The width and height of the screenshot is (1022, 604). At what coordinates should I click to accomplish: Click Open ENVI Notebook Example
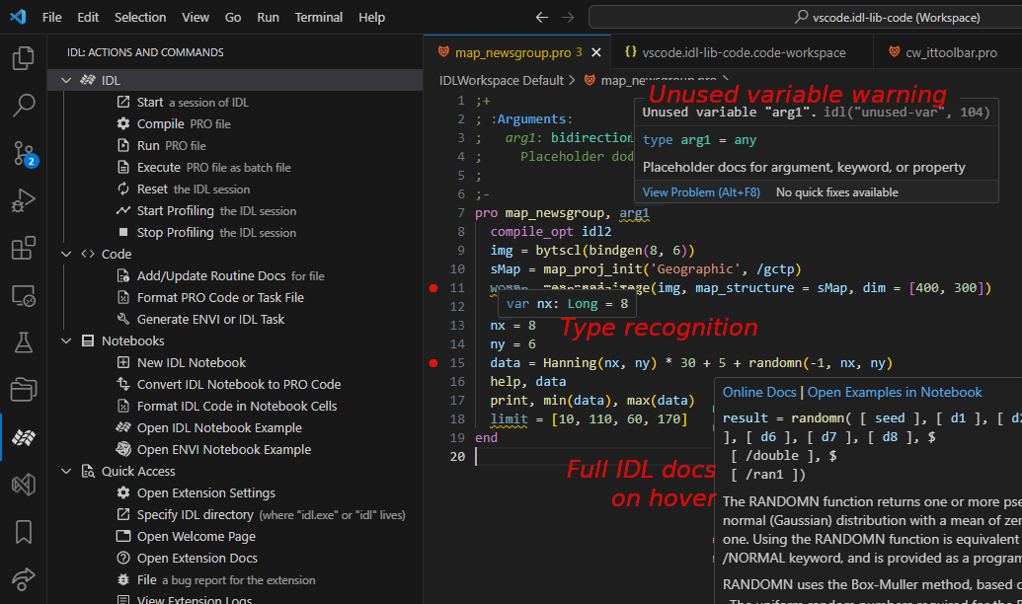[214, 450]
